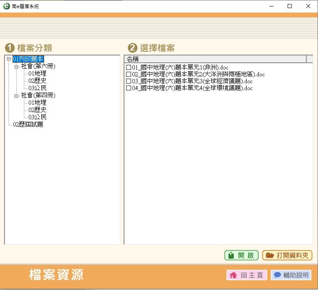Collapse the 01列印題本 tree node

click(9, 59)
